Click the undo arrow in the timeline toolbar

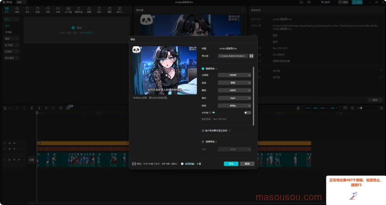[17, 108]
